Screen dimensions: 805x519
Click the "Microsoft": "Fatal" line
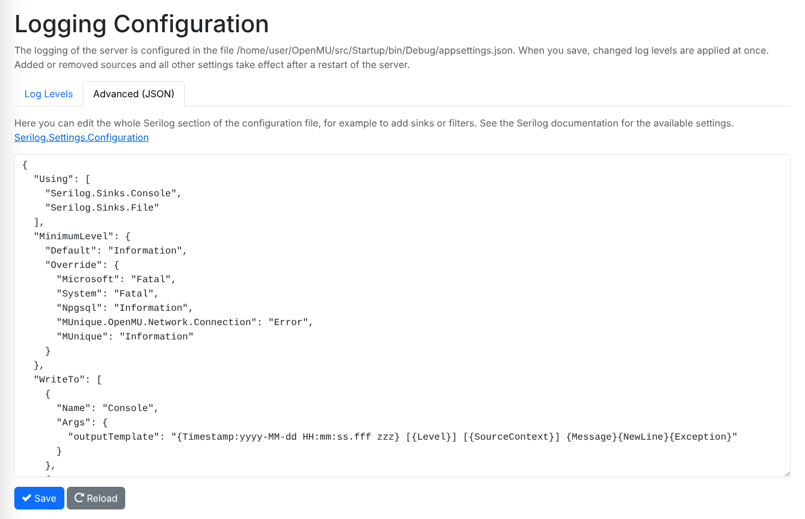[116, 279]
